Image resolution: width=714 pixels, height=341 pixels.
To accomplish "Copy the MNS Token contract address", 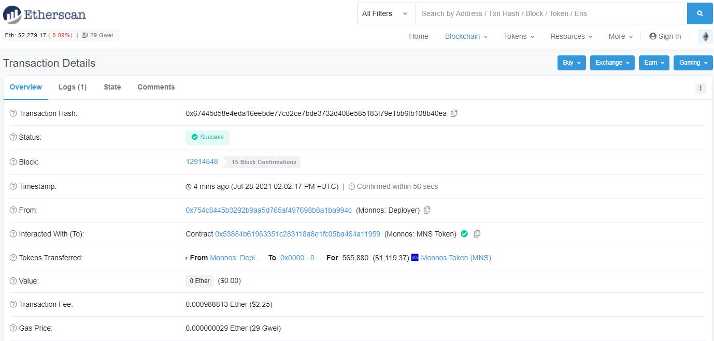I will point(477,234).
